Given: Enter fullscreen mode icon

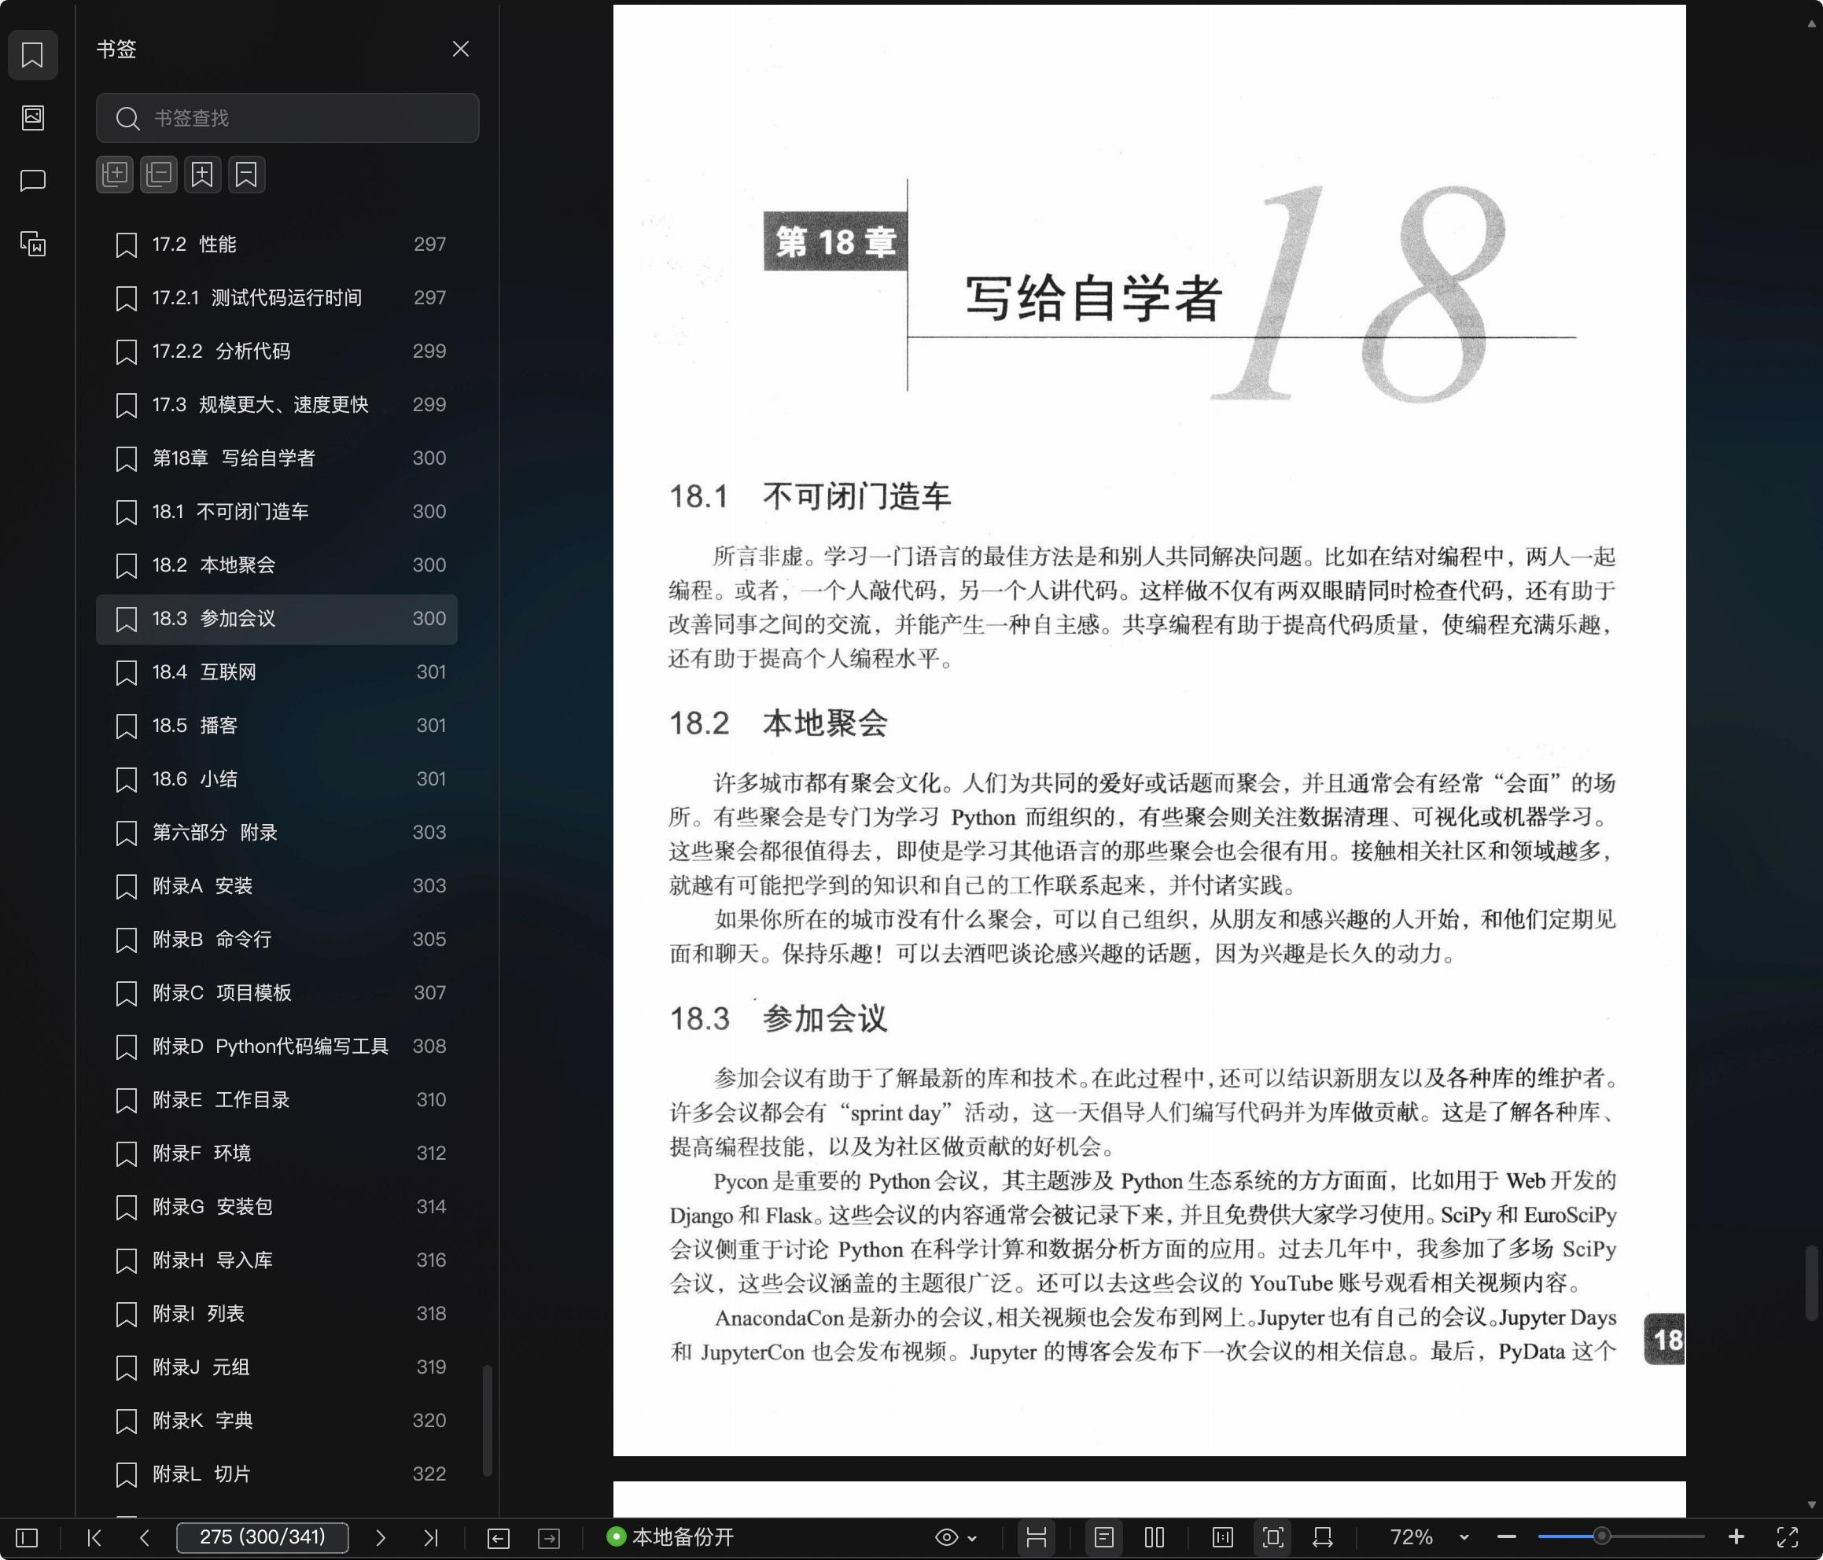Looking at the screenshot, I should pyautogui.click(x=1787, y=1537).
